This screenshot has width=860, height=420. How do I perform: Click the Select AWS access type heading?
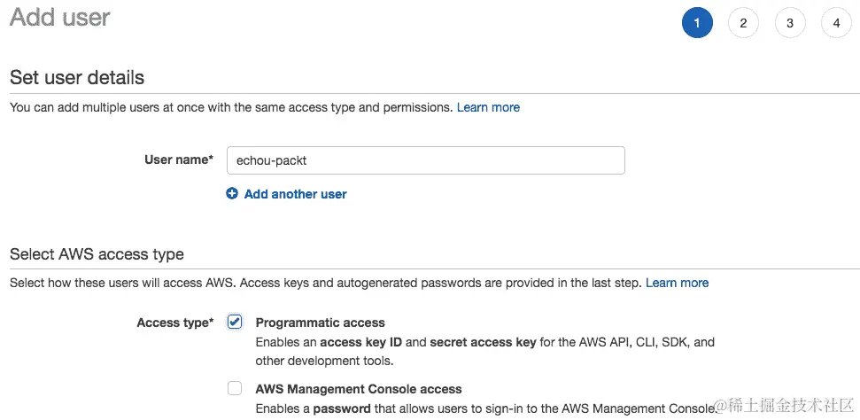pyautogui.click(x=97, y=254)
